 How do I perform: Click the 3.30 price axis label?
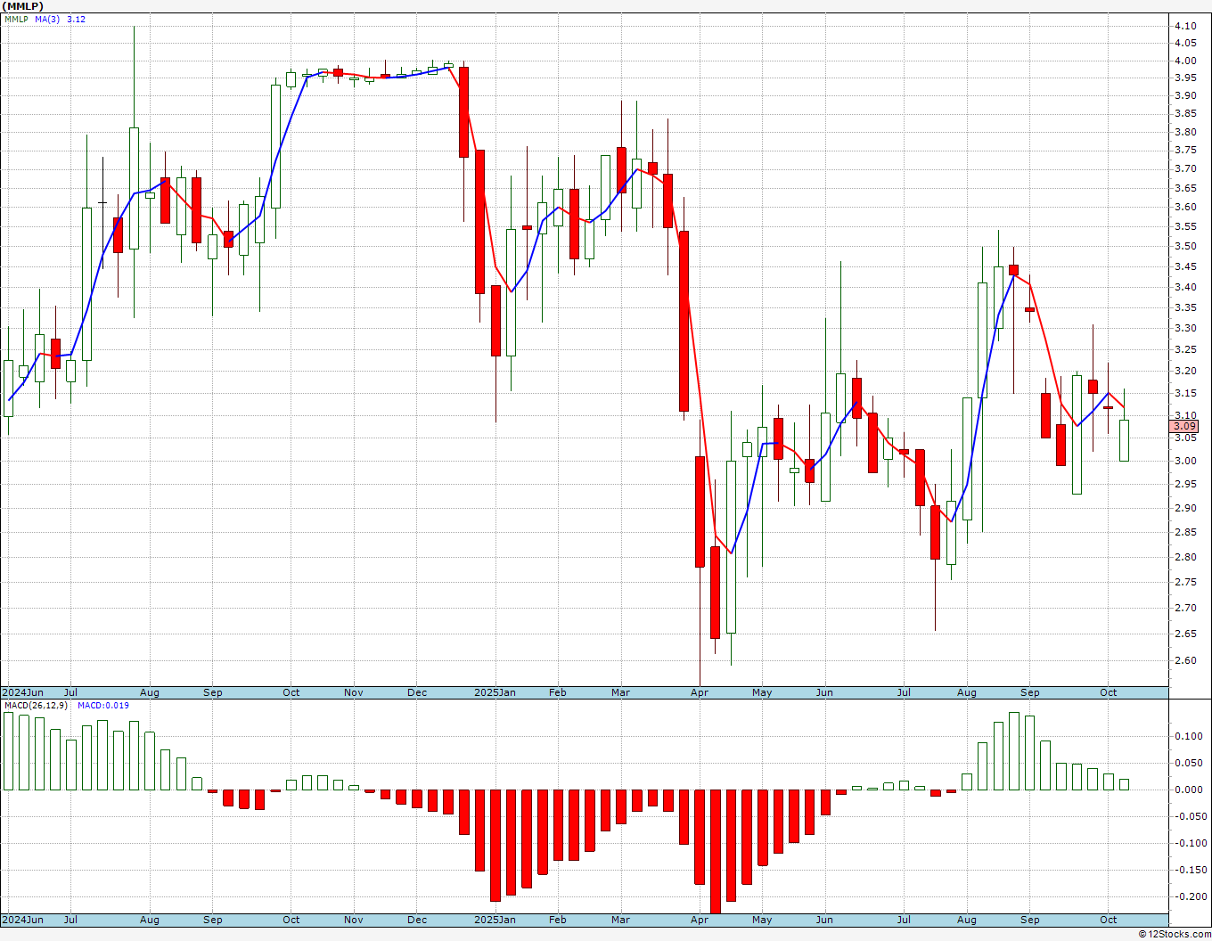click(x=1185, y=328)
